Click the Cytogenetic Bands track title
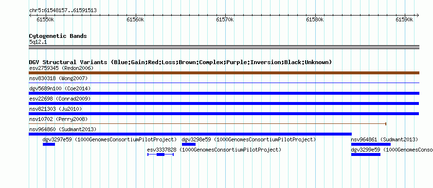Image resolution: width=433 pixels, height=188 pixels. [x=58, y=36]
